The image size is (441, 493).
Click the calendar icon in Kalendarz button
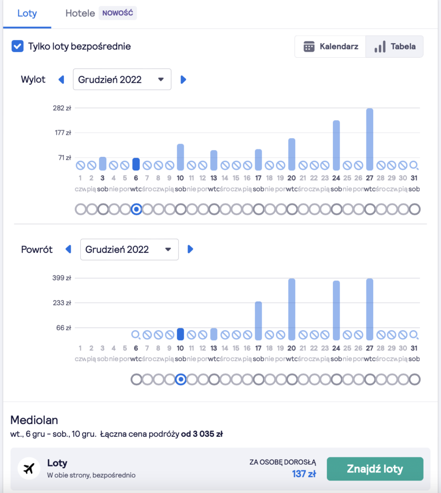click(x=309, y=47)
